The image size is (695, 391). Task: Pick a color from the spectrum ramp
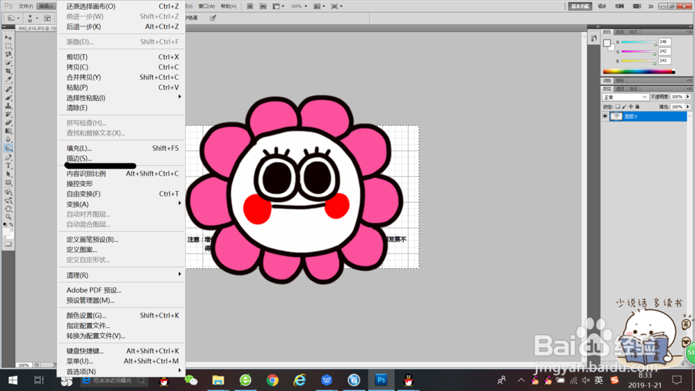coord(639,72)
